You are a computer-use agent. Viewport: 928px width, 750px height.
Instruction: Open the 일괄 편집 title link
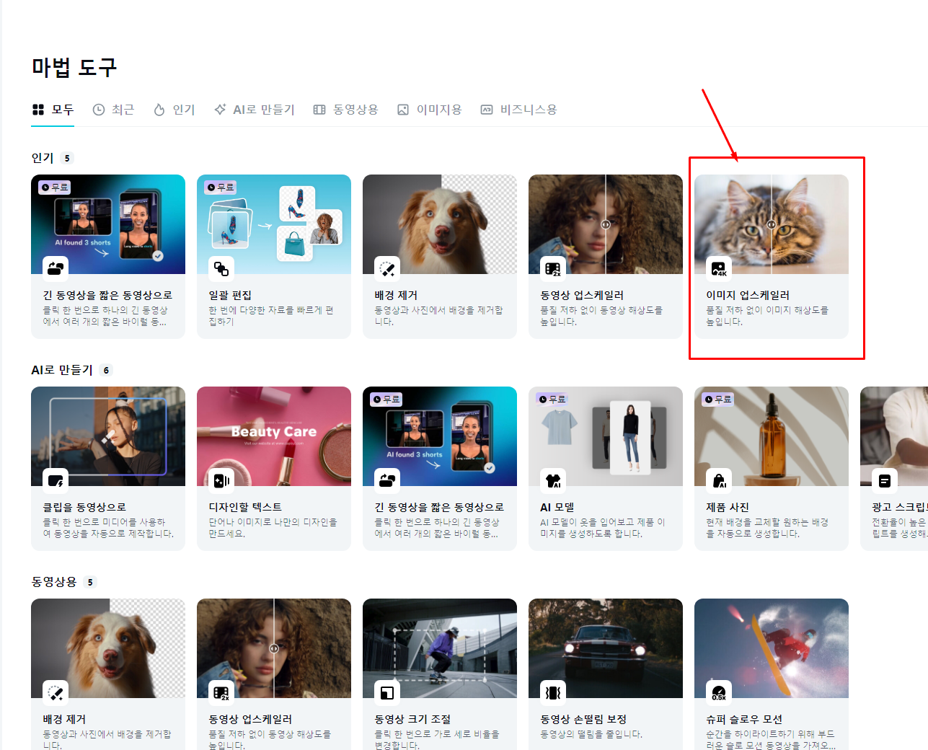230,295
